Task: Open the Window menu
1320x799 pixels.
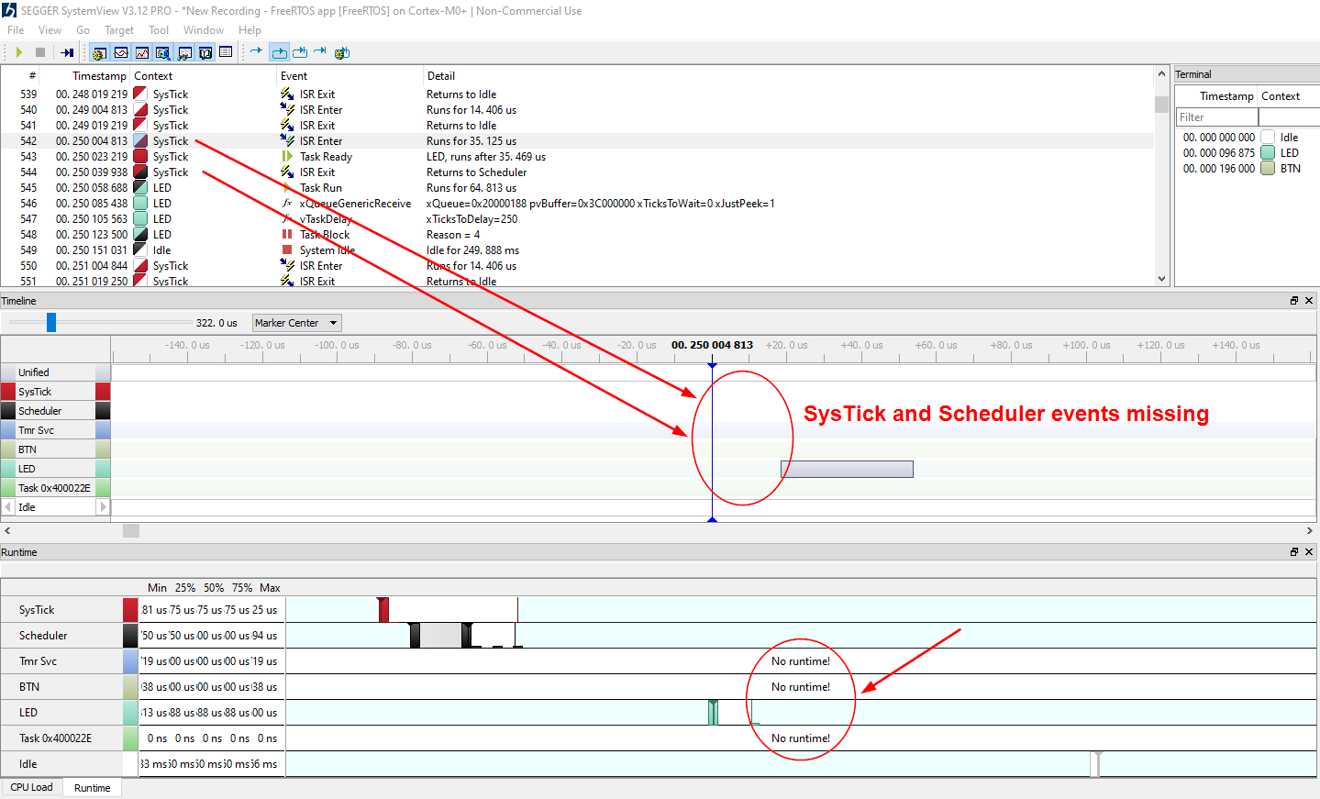Action: [x=204, y=30]
